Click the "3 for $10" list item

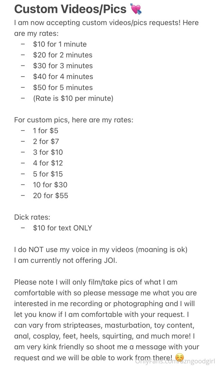[x=48, y=152]
